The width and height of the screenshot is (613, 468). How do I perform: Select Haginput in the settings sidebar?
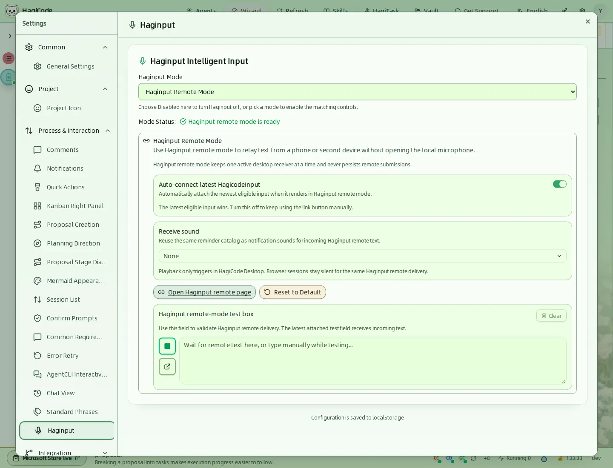[67, 431]
